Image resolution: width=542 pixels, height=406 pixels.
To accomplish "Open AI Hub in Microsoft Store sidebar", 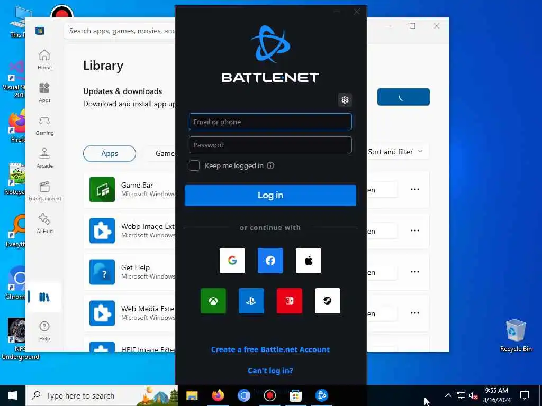I will pyautogui.click(x=44, y=224).
